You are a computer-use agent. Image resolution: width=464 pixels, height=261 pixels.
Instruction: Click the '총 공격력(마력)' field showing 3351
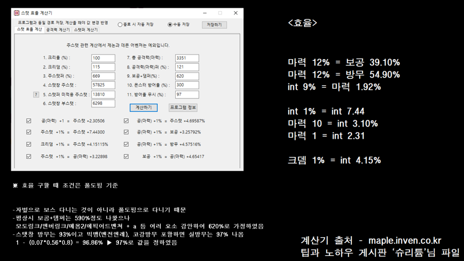187,58
